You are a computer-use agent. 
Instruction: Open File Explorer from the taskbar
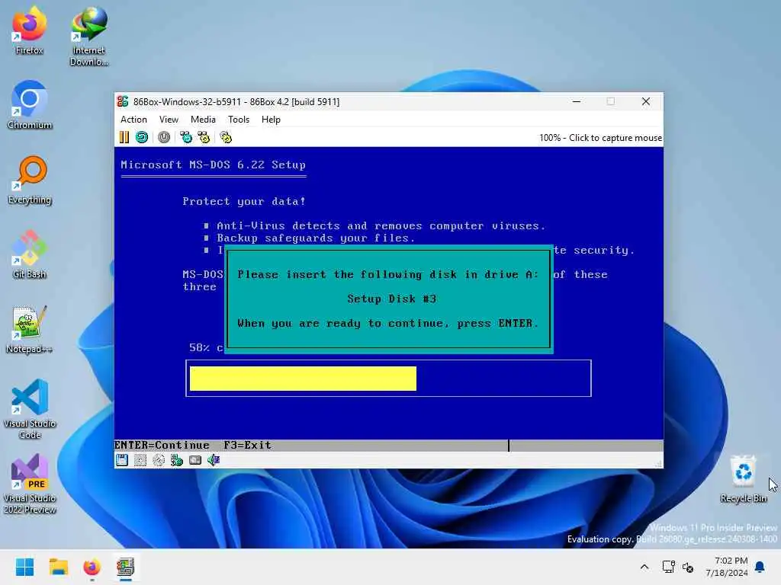tap(58, 567)
